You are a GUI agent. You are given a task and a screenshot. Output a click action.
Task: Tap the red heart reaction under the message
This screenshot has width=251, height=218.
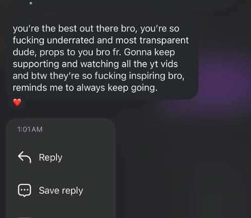click(17, 103)
